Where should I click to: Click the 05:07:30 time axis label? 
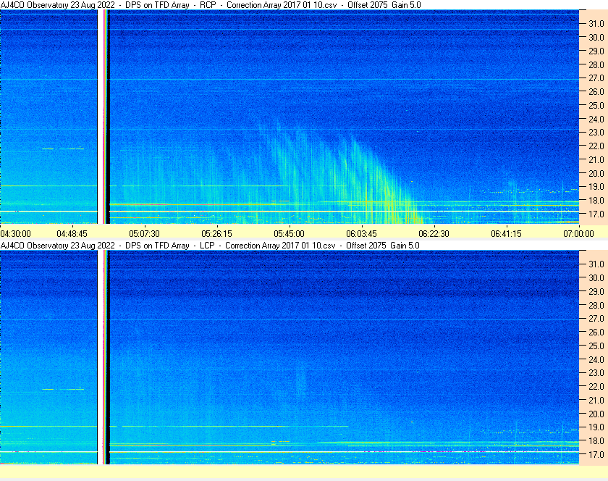pyautogui.click(x=144, y=234)
